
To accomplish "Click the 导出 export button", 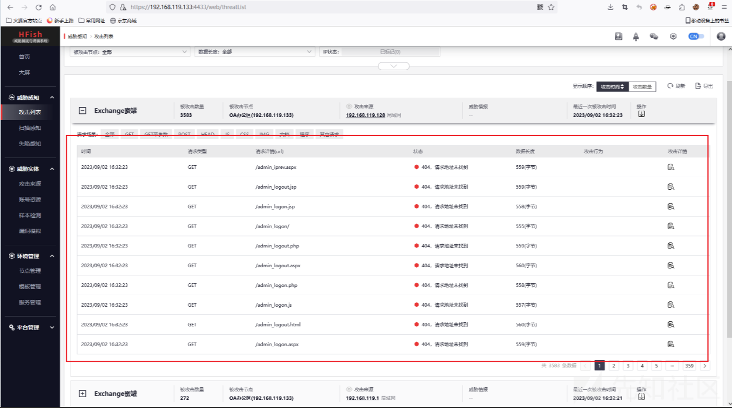I will point(704,86).
